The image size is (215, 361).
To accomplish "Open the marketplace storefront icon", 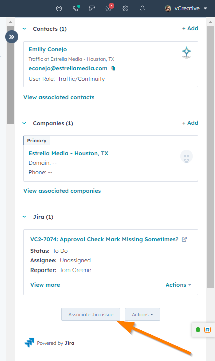I will (x=92, y=8).
